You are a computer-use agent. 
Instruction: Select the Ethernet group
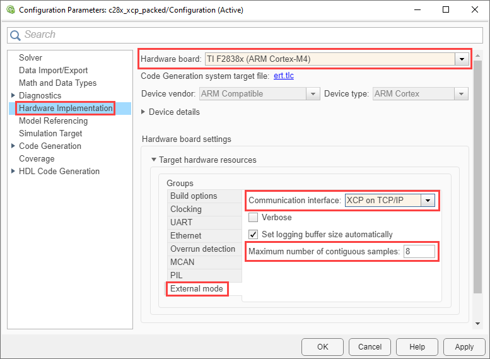coord(186,235)
